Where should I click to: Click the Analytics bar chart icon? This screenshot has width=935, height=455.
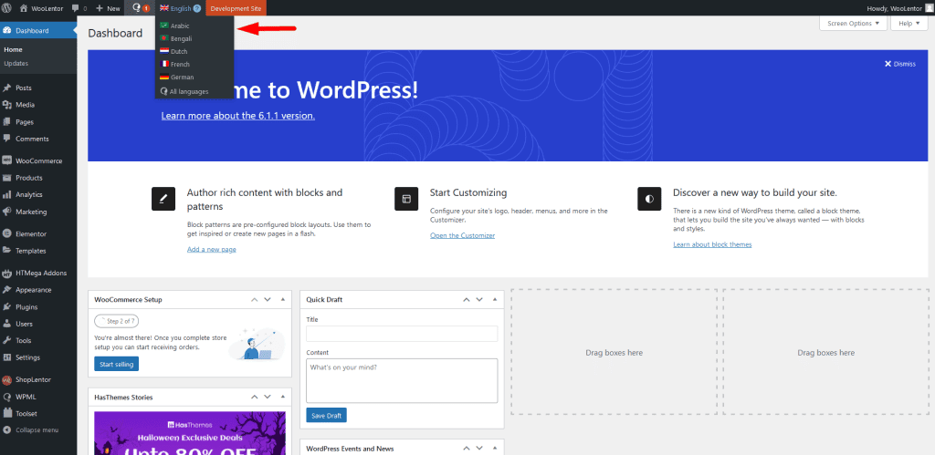7,195
